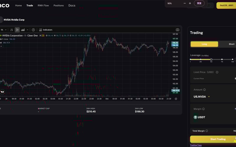Click the Oct date label on the time axis
236x147 pixels.
107,99
